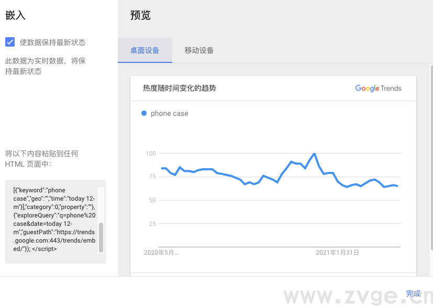The height and width of the screenshot is (306, 433).
Task: Click the 2020年5月 axis label
Action: pos(161,252)
